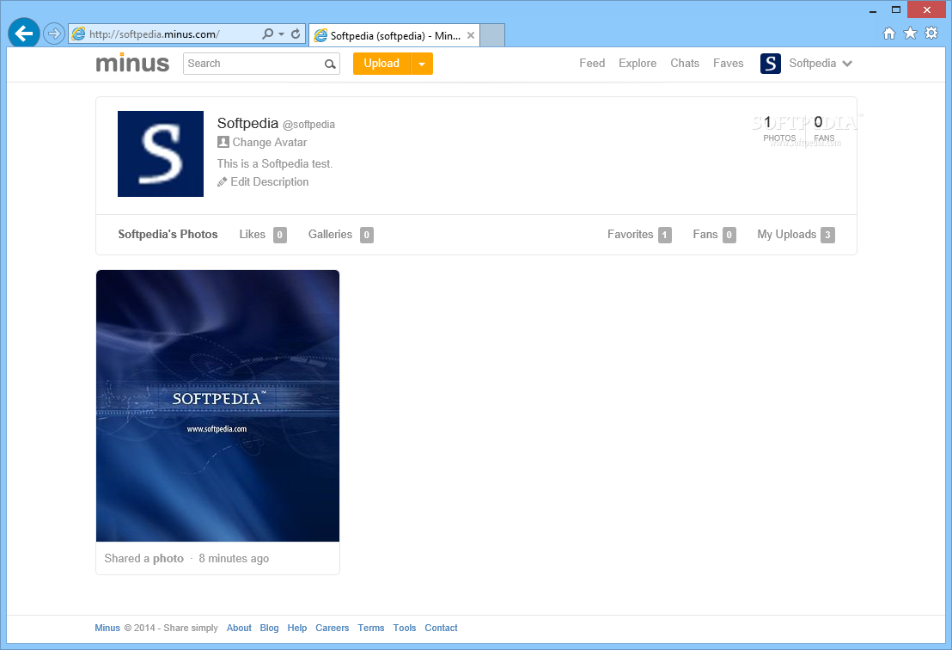Click the search magnifier icon in Minus

click(x=330, y=64)
